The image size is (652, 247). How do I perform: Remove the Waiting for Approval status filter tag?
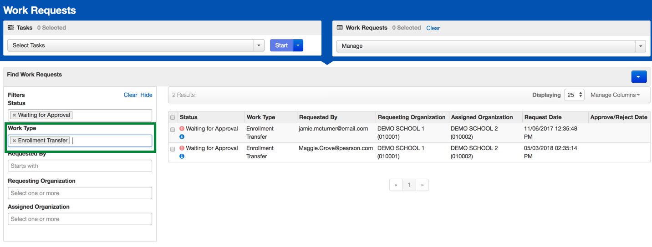pyautogui.click(x=15, y=116)
